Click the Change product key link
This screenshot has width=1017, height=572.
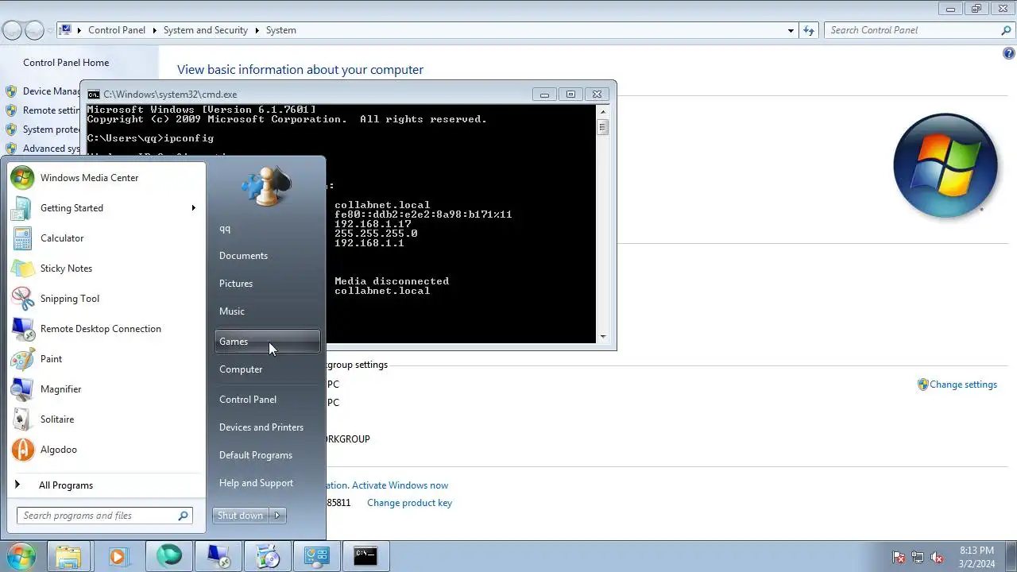tap(409, 503)
